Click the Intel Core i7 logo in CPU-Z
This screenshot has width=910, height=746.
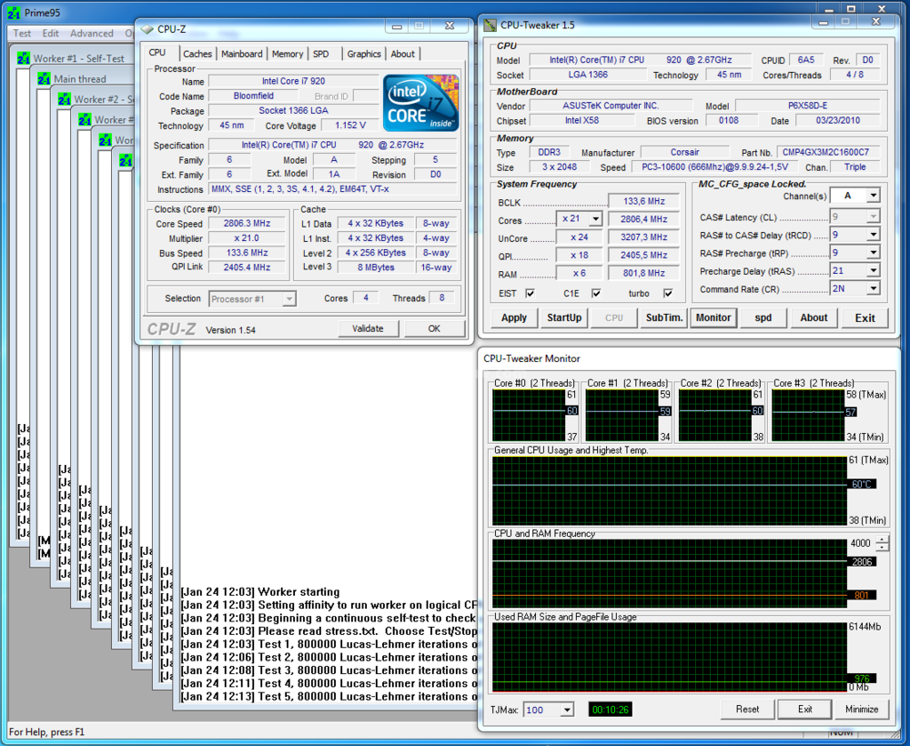coord(420,103)
